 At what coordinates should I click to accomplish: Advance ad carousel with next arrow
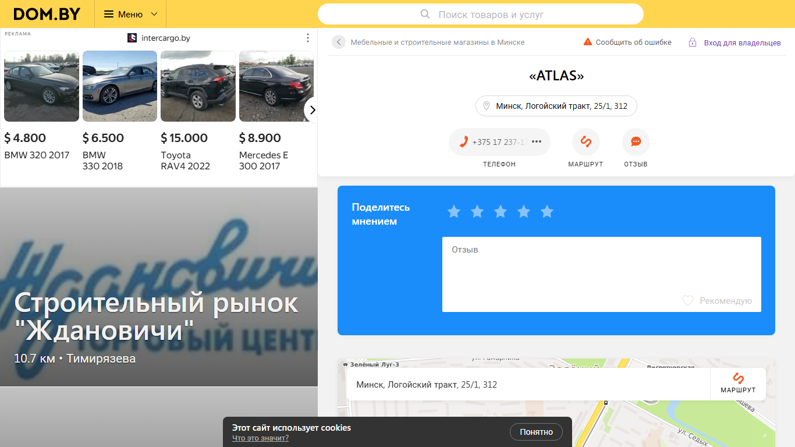point(312,110)
